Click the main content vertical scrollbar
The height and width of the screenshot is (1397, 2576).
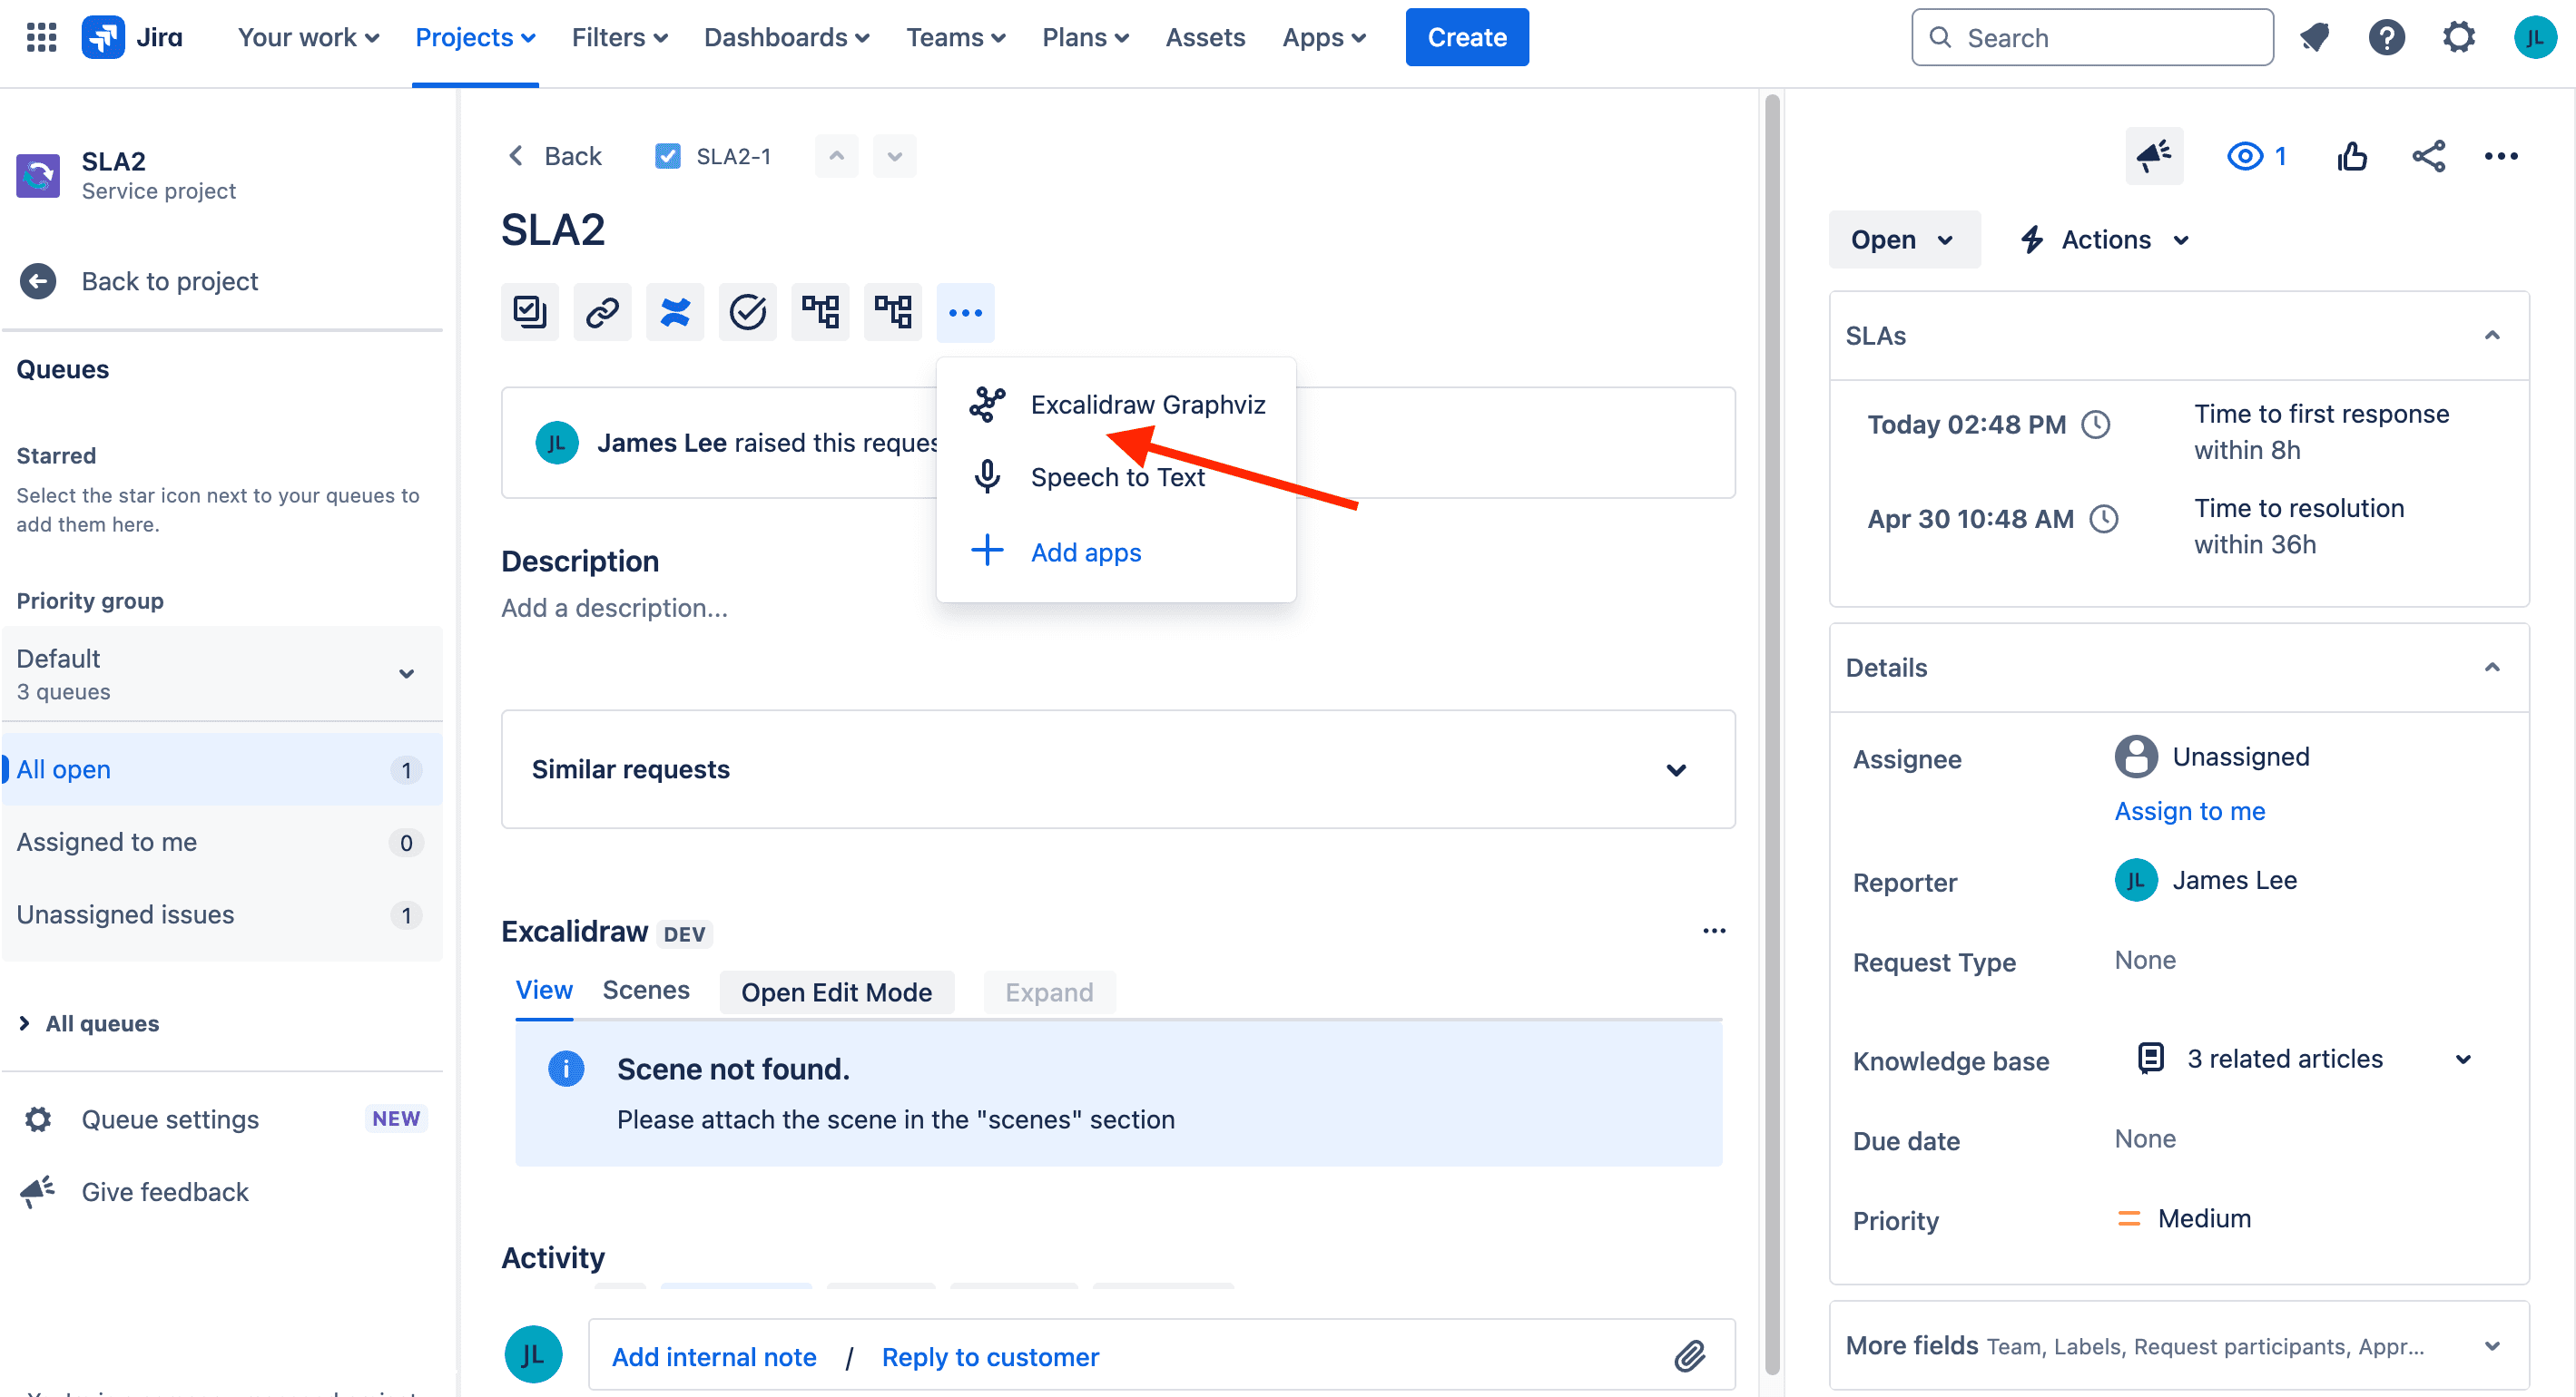1772,735
